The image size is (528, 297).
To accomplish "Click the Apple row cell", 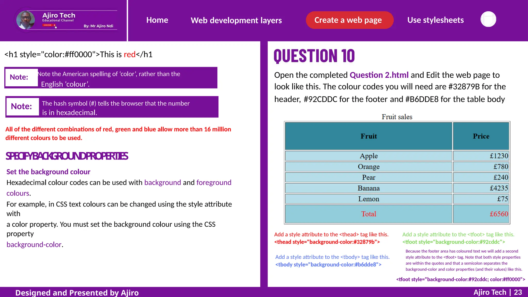I will point(369,156).
